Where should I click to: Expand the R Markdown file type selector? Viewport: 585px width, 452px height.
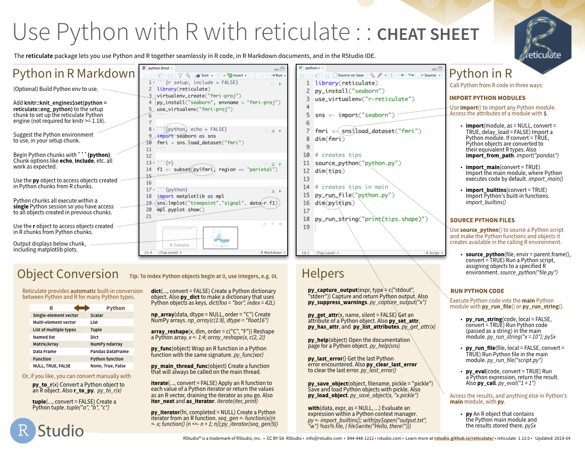click(x=271, y=254)
